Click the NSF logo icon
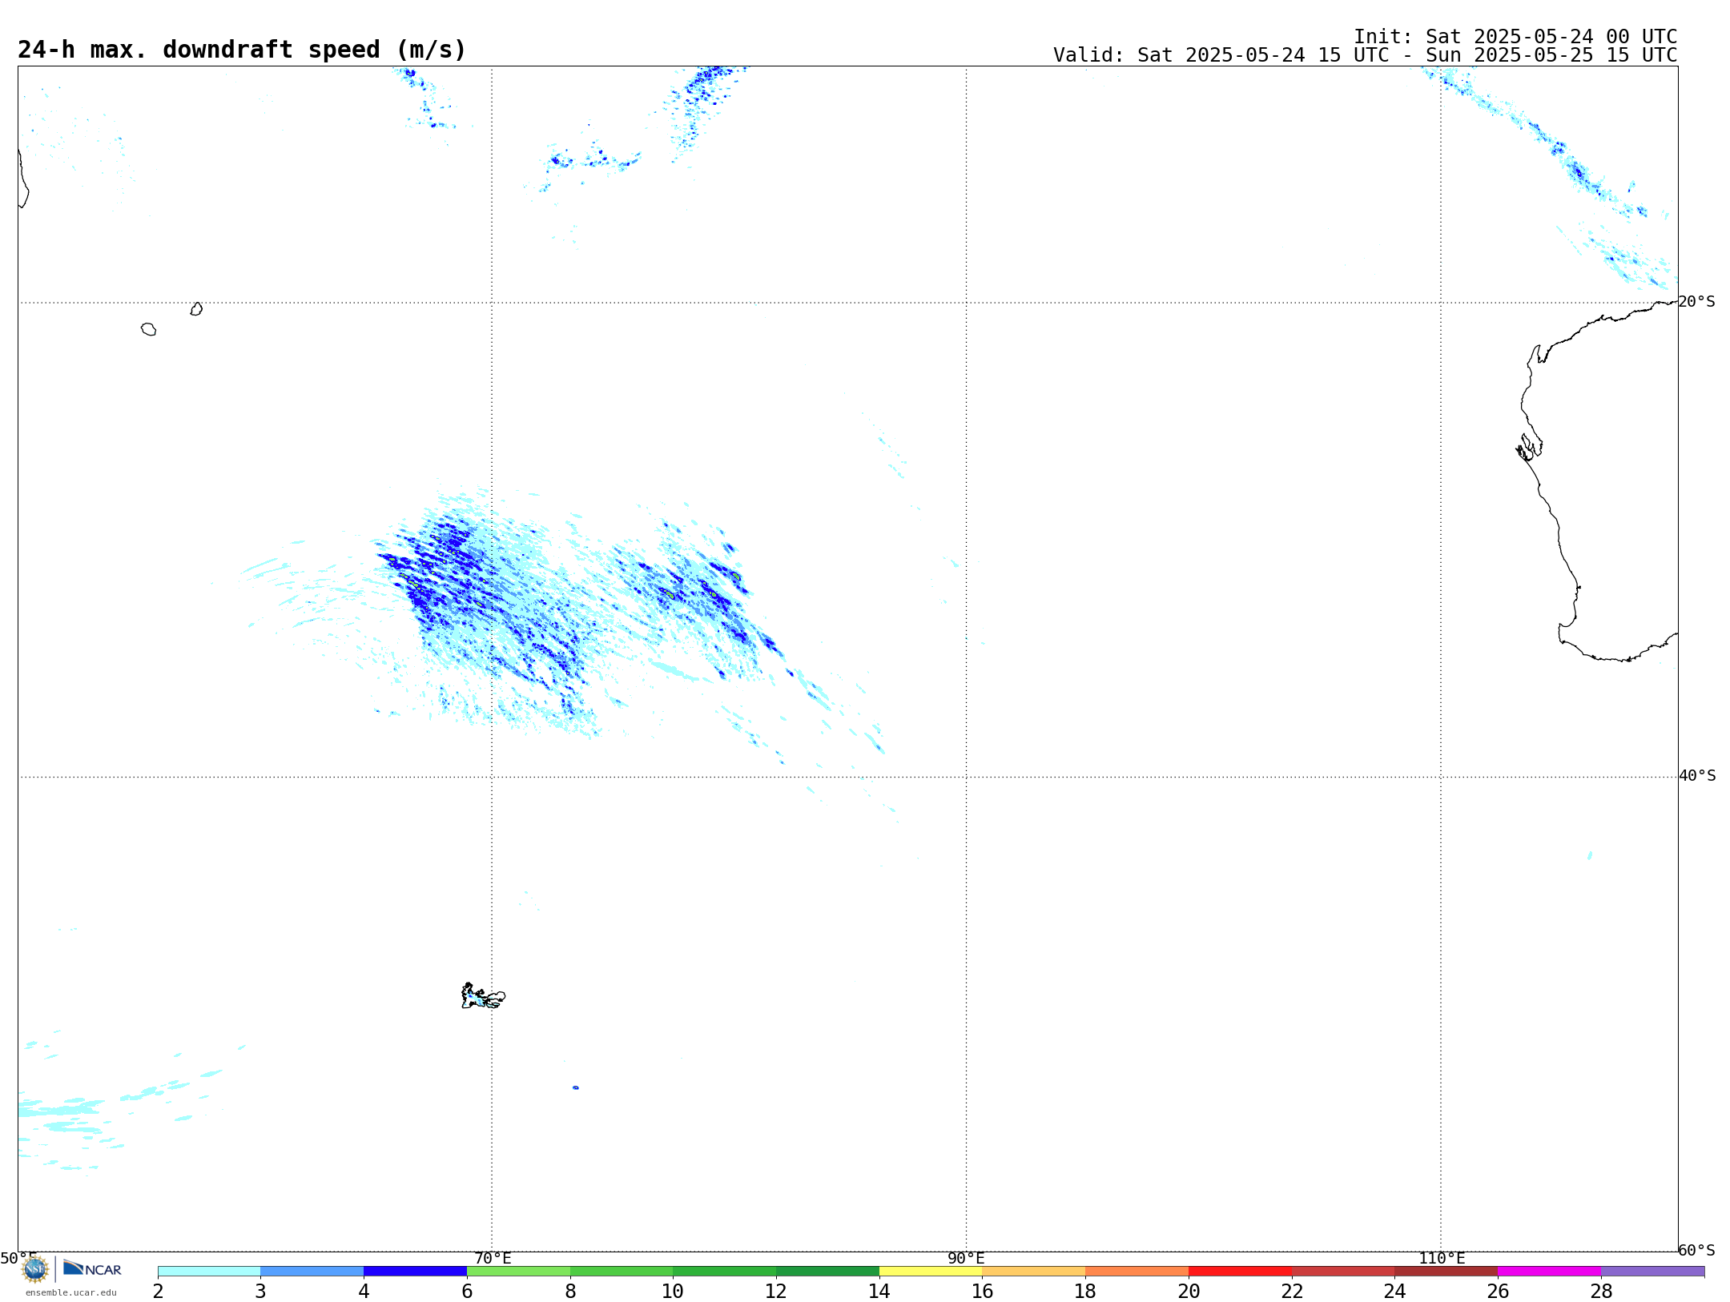The width and height of the screenshot is (1730, 1302). tap(34, 1269)
